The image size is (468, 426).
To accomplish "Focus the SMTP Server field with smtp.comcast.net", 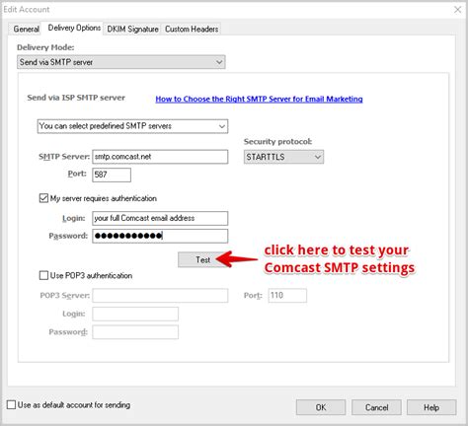I will [160, 157].
